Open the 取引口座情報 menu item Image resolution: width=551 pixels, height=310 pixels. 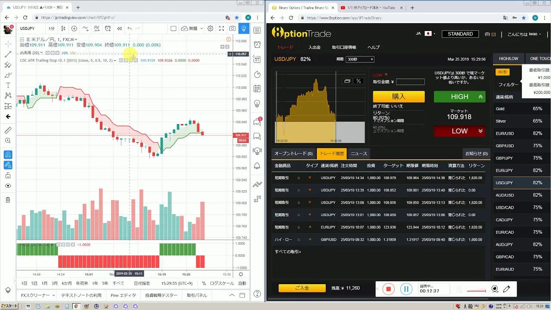(344, 47)
